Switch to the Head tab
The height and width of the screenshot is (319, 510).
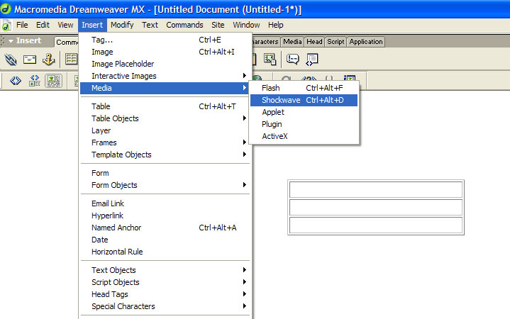point(314,42)
